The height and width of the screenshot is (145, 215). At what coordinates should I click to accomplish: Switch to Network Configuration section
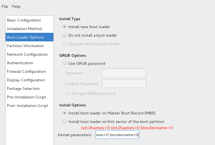pyautogui.click(x=27, y=54)
